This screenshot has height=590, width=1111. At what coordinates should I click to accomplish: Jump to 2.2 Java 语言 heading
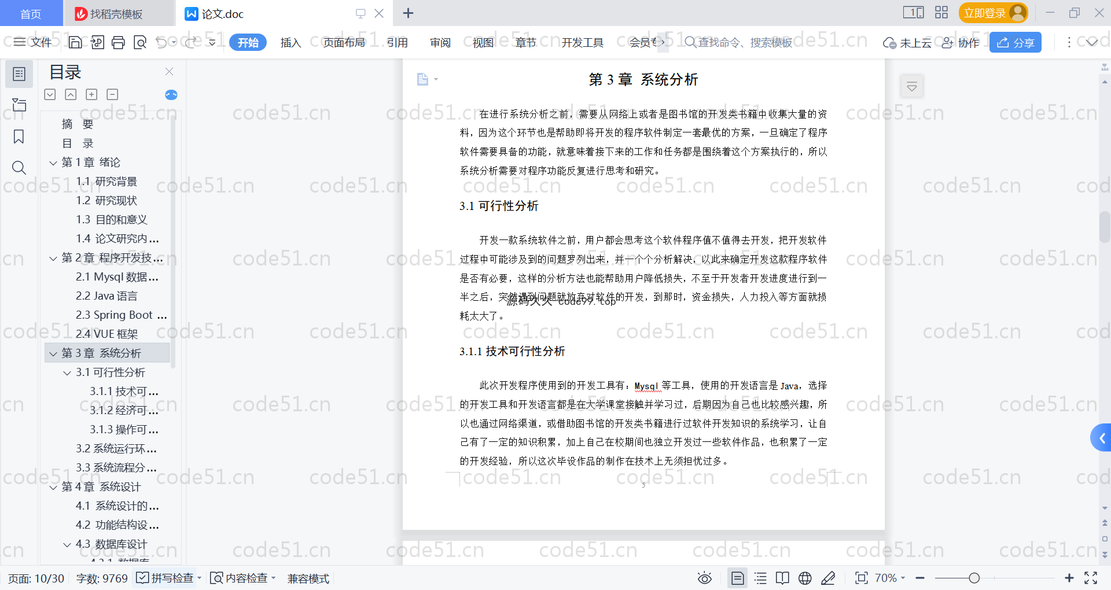coord(106,296)
